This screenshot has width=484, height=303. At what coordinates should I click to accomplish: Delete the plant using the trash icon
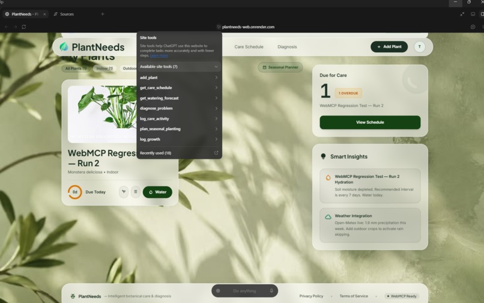pos(136,192)
